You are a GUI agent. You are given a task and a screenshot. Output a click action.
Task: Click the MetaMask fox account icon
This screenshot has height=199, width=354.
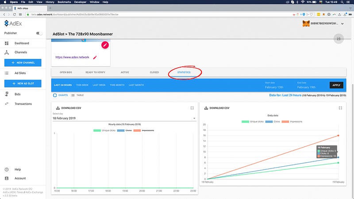pyautogui.click(x=305, y=23)
